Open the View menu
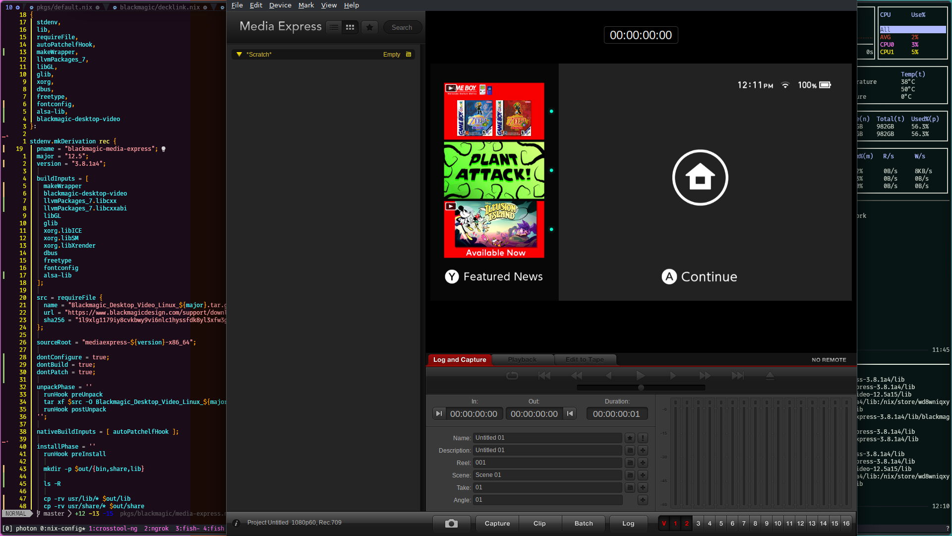This screenshot has width=952, height=536. pos(329,5)
